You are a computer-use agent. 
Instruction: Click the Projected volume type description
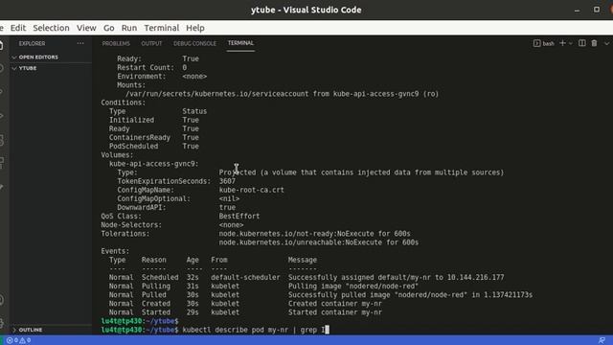point(361,172)
